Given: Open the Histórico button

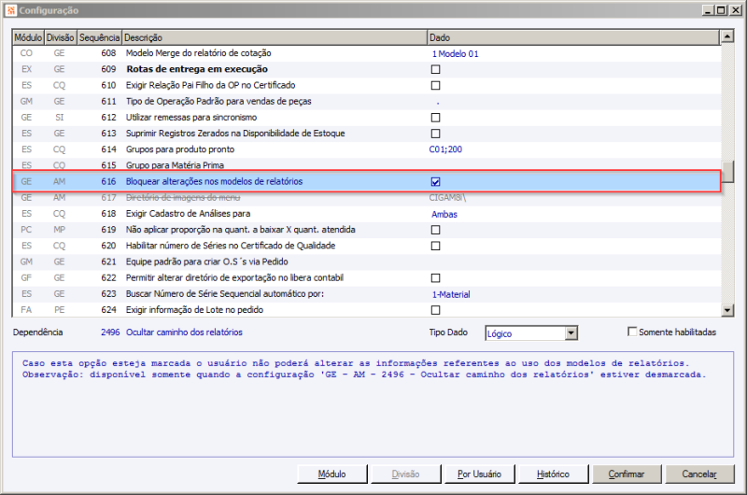Looking at the screenshot, I should 553,474.
